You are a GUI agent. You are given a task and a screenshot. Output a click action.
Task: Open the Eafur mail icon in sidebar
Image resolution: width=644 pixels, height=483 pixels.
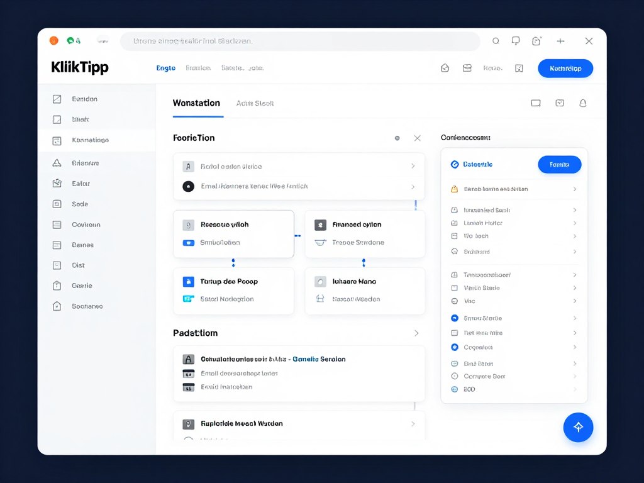click(x=57, y=183)
